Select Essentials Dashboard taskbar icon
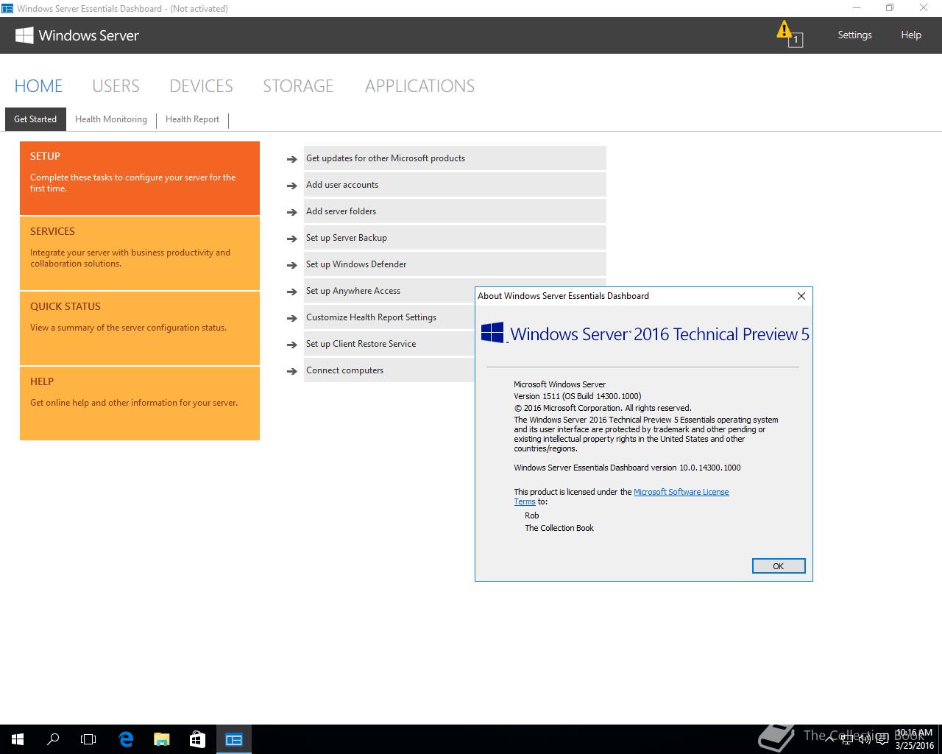942x754 pixels. point(234,739)
